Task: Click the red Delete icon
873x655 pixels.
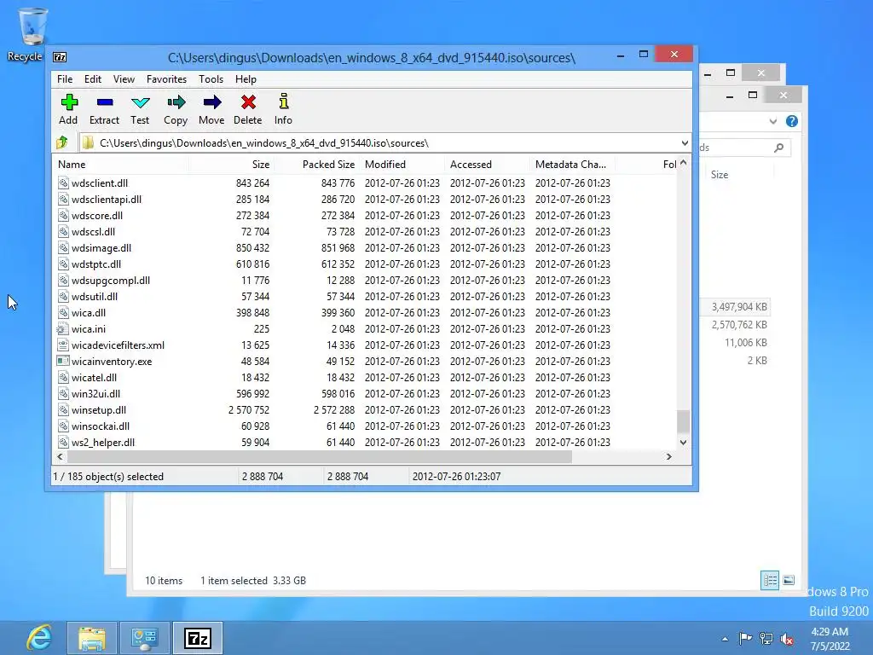Action: pyautogui.click(x=248, y=102)
